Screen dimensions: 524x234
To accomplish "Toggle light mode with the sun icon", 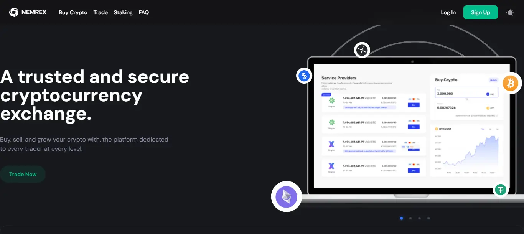I will click(x=510, y=12).
